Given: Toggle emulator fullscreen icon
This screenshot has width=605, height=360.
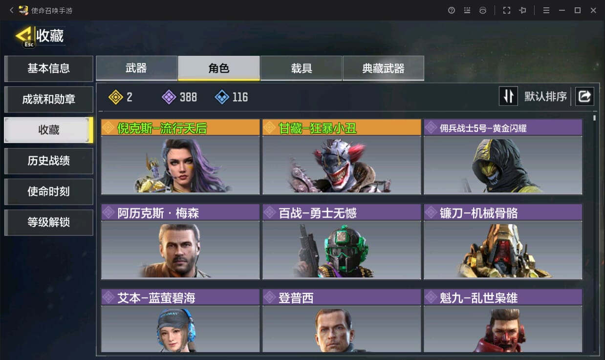Looking at the screenshot, I should click(506, 10).
